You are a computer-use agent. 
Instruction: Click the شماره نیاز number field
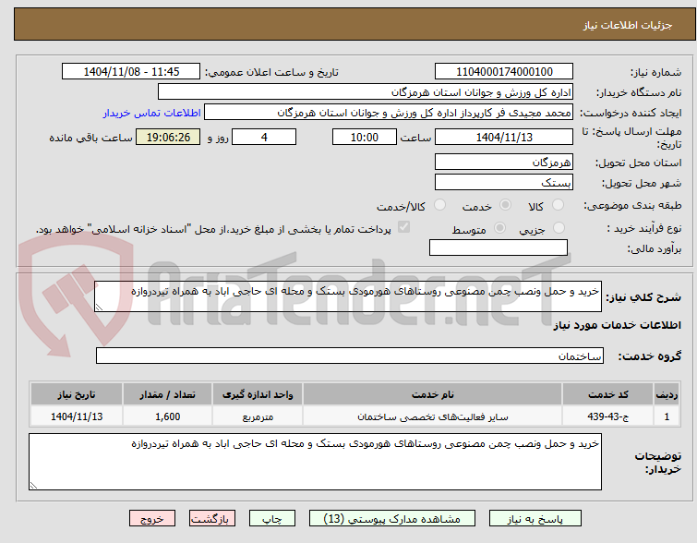pyautogui.click(x=504, y=72)
